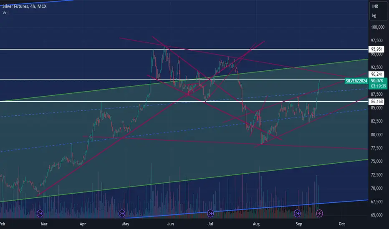
Task: Click the 02:19:39 candle countdown timer
Action: coord(379,86)
